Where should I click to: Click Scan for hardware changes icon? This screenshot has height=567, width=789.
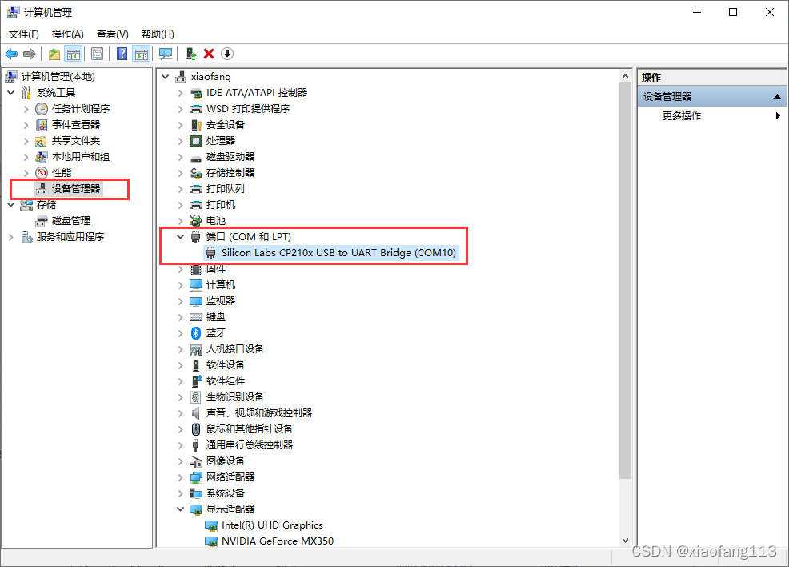coord(165,54)
